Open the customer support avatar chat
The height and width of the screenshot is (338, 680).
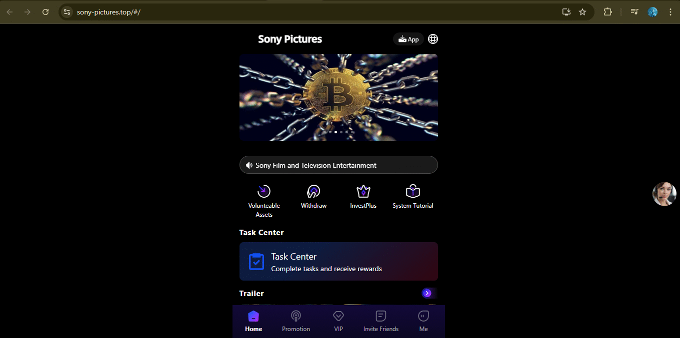[664, 194]
